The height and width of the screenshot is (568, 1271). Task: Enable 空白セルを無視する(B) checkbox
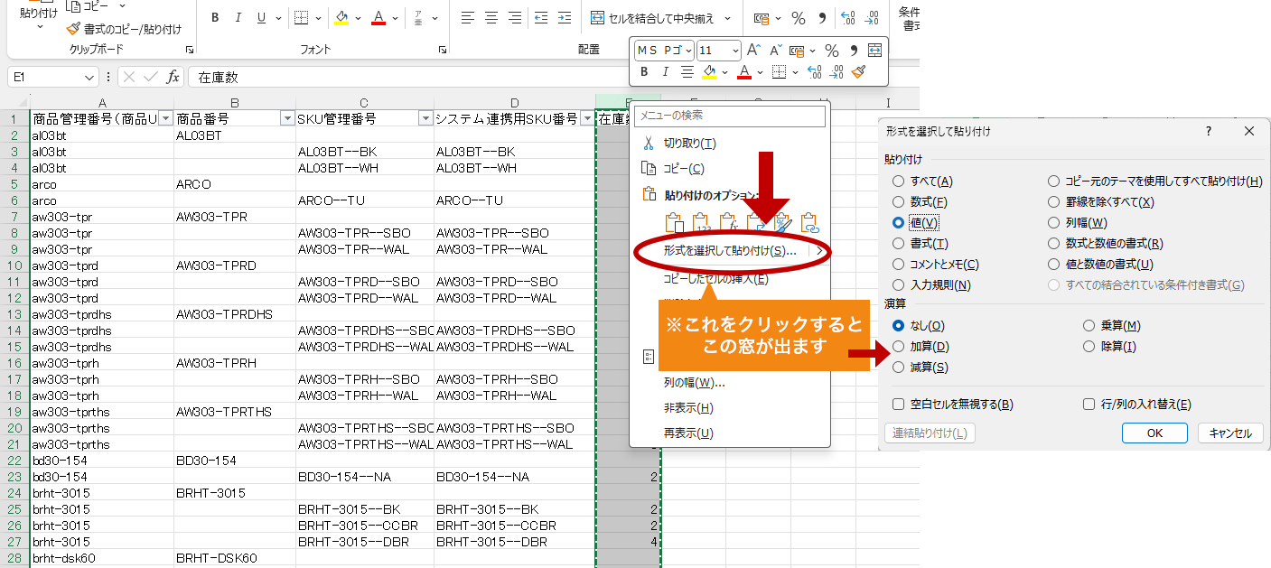click(898, 405)
